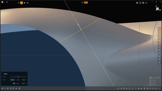162x91 pixels.
Task: Select the Circle tool in right toolbar
Action: click(x=159, y=35)
